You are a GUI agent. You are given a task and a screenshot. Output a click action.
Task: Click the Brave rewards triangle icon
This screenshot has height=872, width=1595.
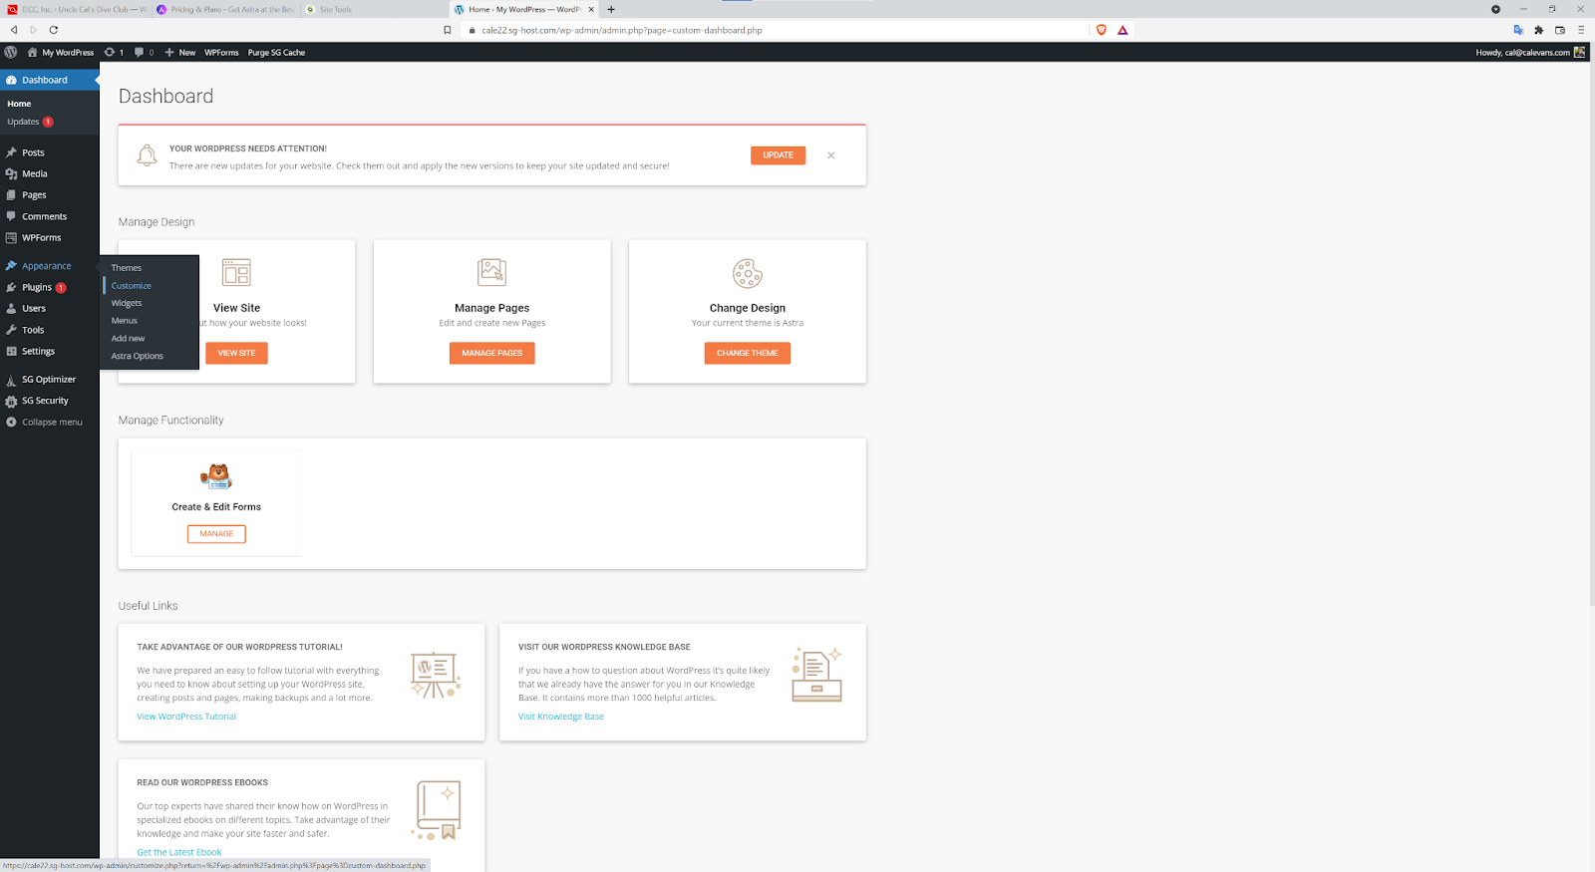click(1122, 30)
